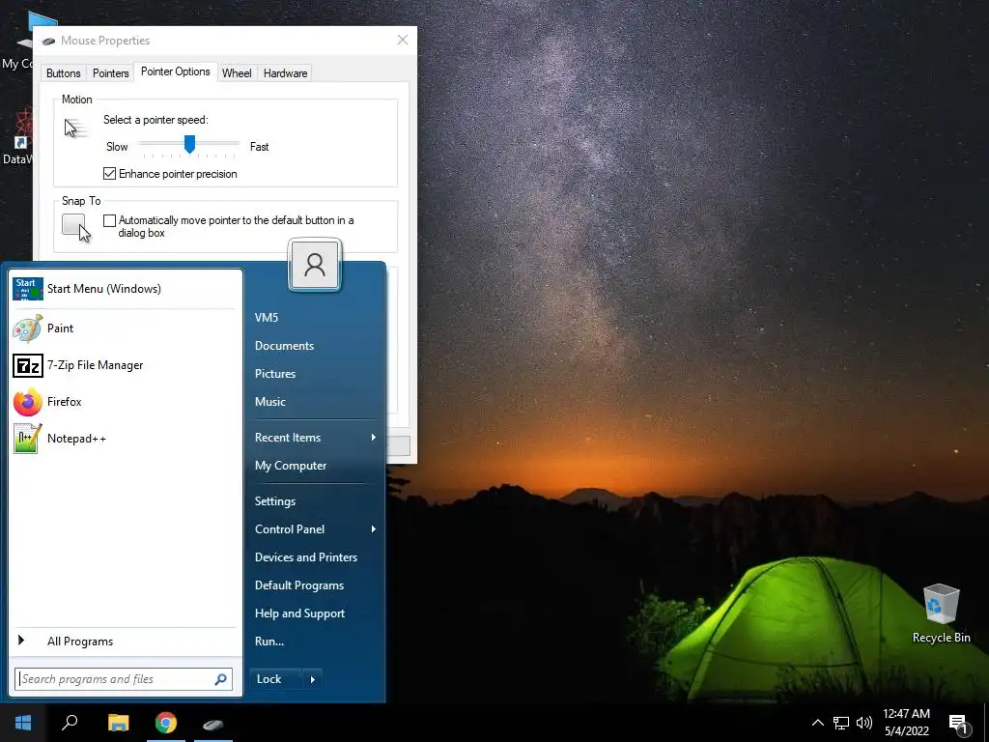Expand the Control Panel submenu arrow
This screenshot has height=742, width=989.
(x=374, y=528)
